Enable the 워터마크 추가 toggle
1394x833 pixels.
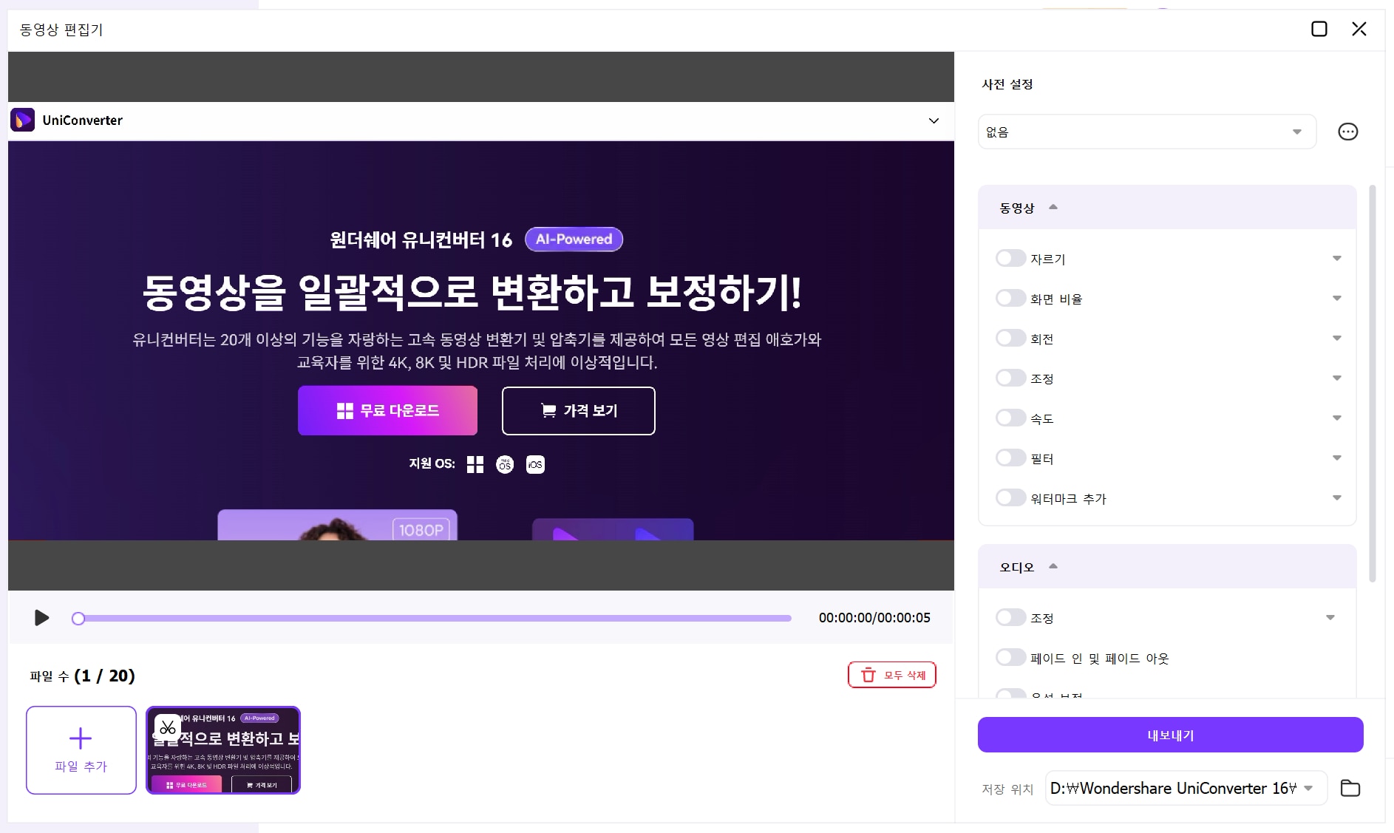pyautogui.click(x=1010, y=498)
